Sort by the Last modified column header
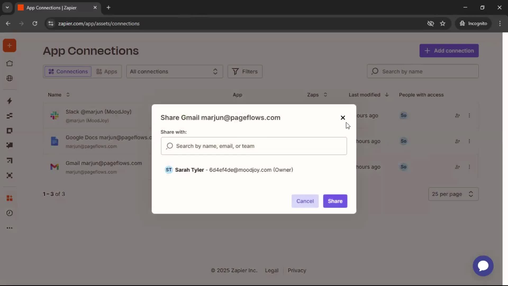The height and width of the screenshot is (286, 508). click(x=369, y=95)
